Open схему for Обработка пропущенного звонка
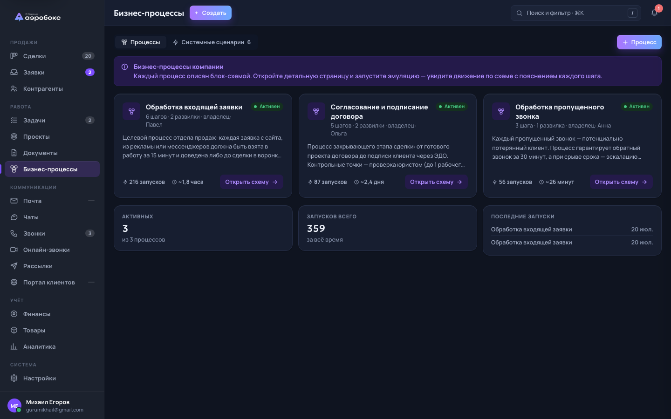 [x=621, y=182]
